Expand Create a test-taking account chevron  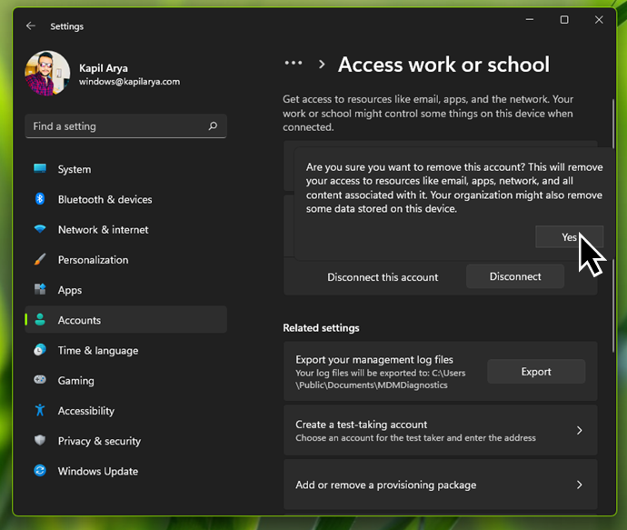pyautogui.click(x=579, y=431)
